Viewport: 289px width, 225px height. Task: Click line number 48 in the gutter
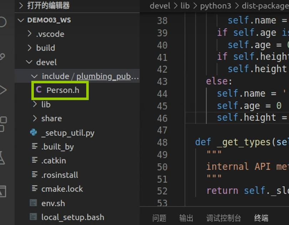pyautogui.click(x=162, y=142)
